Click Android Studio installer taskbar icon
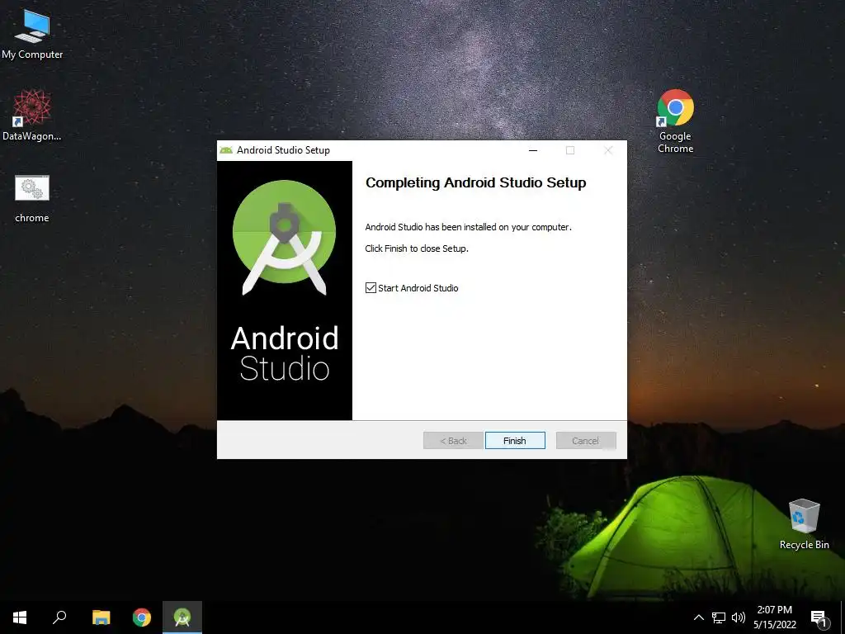The image size is (845, 634). pos(182,617)
